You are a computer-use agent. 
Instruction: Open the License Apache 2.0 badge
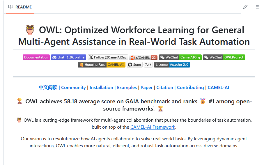click(172, 65)
